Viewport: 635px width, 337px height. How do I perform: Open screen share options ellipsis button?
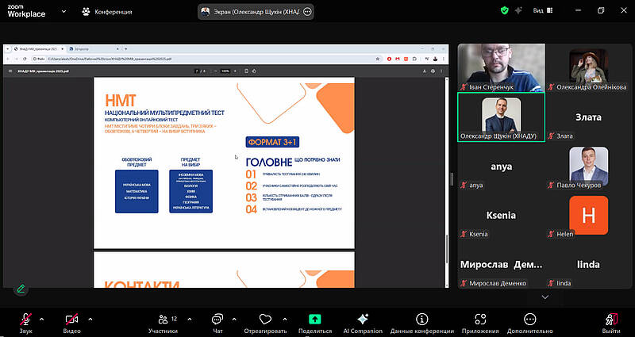pyautogui.click(x=308, y=12)
